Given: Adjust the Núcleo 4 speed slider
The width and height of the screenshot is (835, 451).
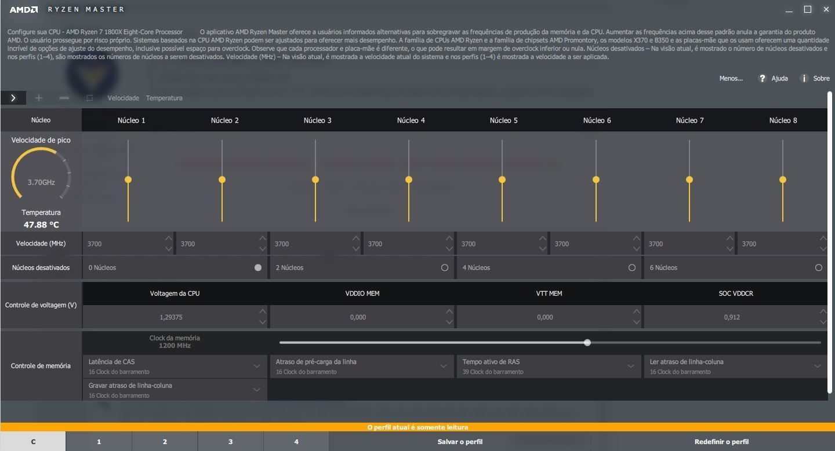Looking at the screenshot, I should tap(409, 179).
